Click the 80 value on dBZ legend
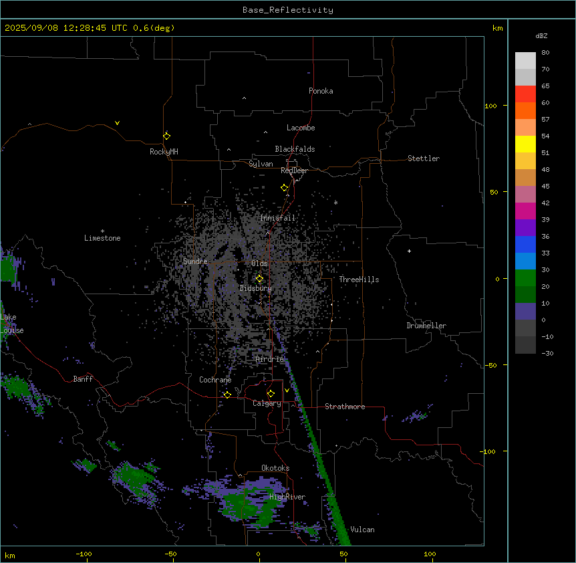576x563 pixels. [x=545, y=53]
